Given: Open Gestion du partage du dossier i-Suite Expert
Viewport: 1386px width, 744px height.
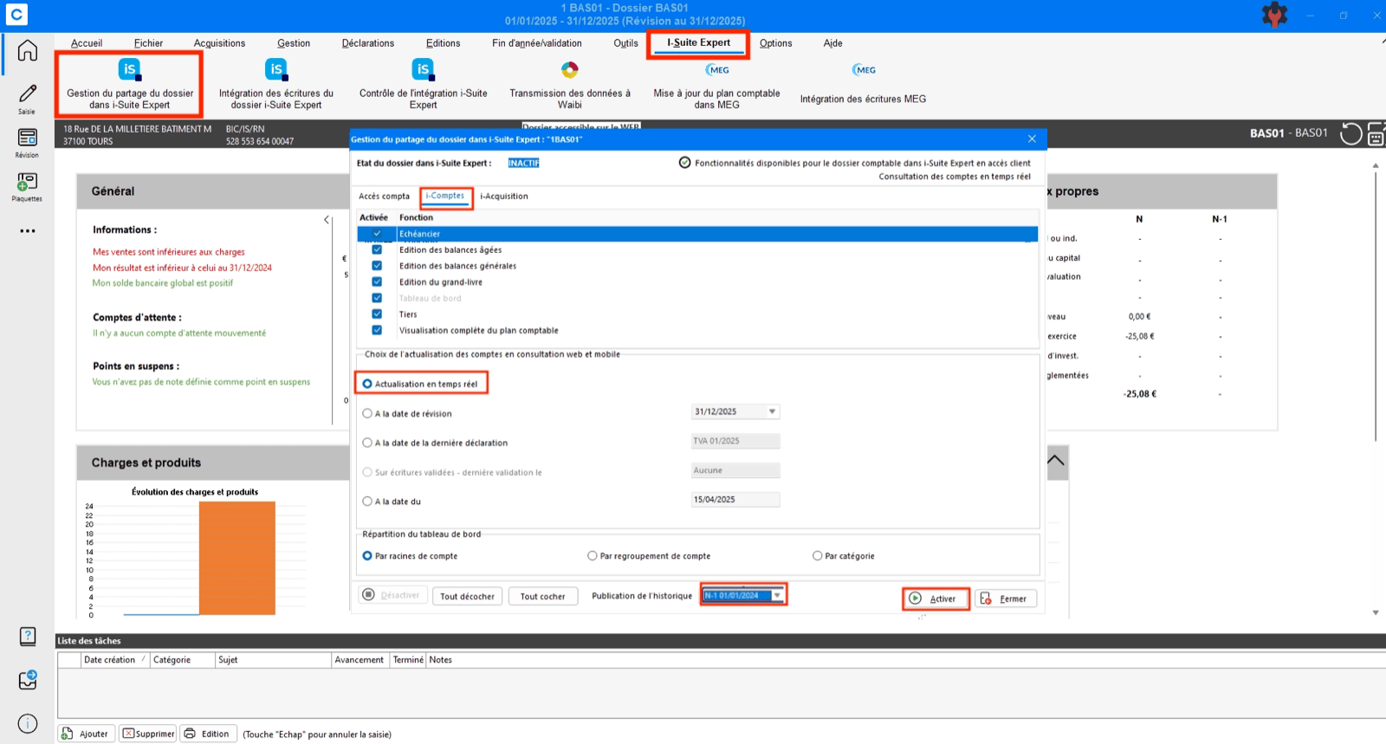Looking at the screenshot, I should pos(130,84).
